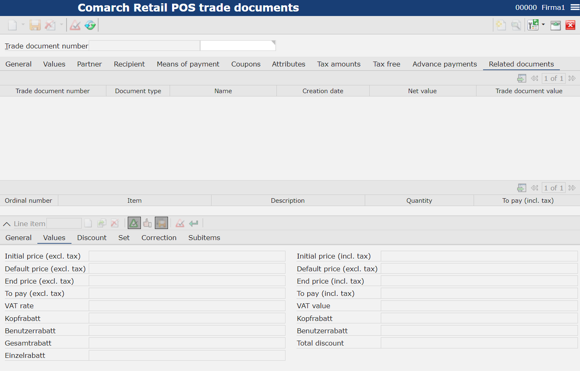This screenshot has width=580, height=371.
Task: Toggle the save-list button in Line item toolbar
Action: coord(161,223)
